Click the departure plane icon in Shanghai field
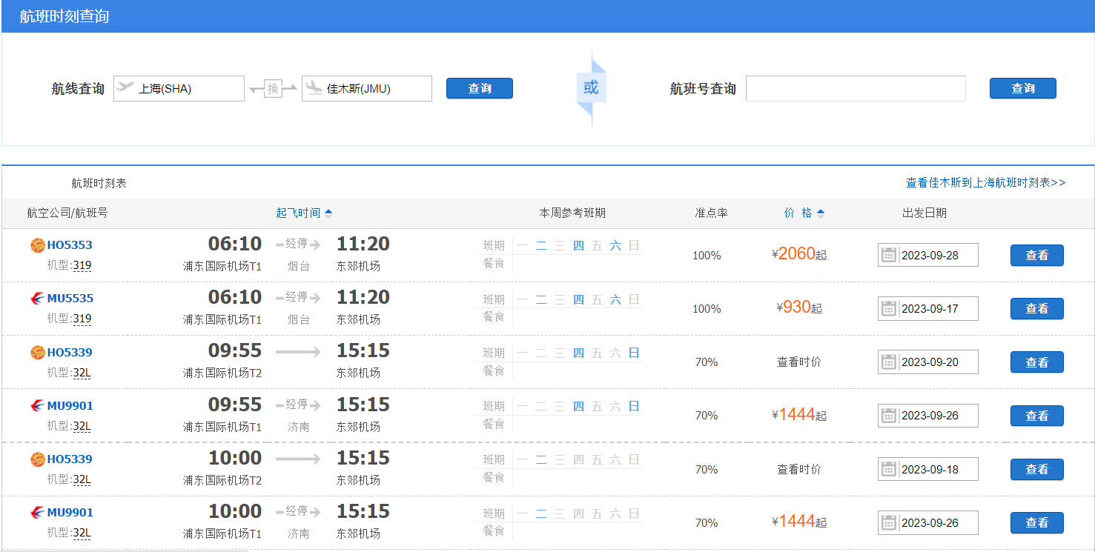1095x552 pixels. click(x=125, y=87)
